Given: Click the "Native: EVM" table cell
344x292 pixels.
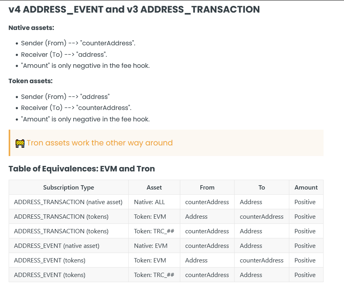Looking at the screenshot, I should 151,246.
